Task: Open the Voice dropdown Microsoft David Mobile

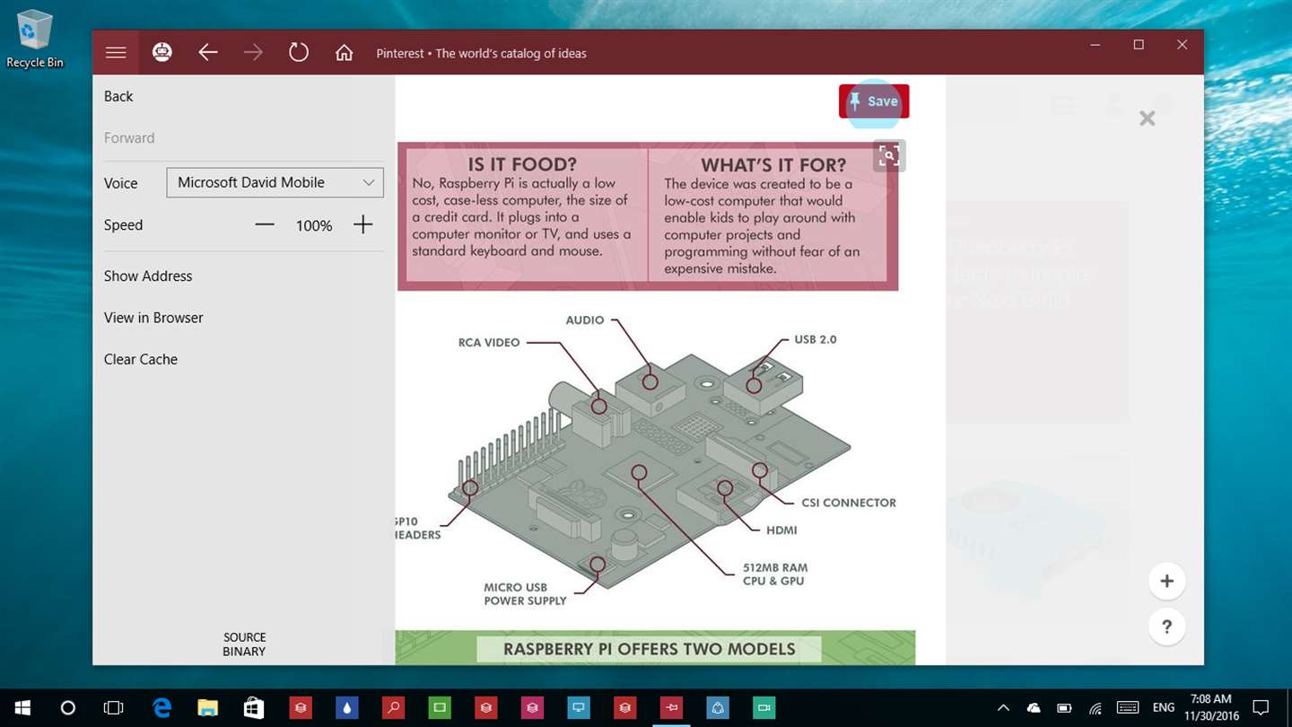Action: (275, 182)
